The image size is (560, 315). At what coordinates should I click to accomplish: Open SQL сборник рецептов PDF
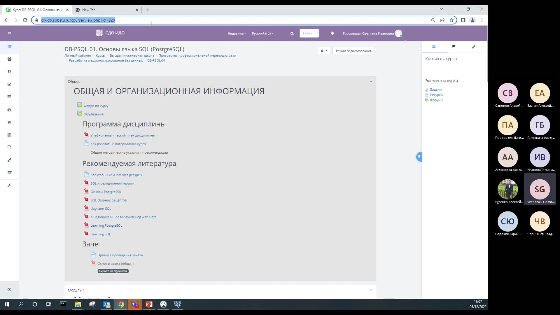coord(108,200)
